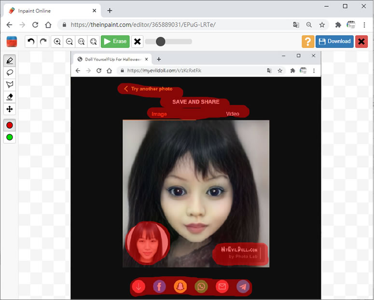Select the Eraser tool in sidebar
Screen dimensions: 374x300
point(9,97)
